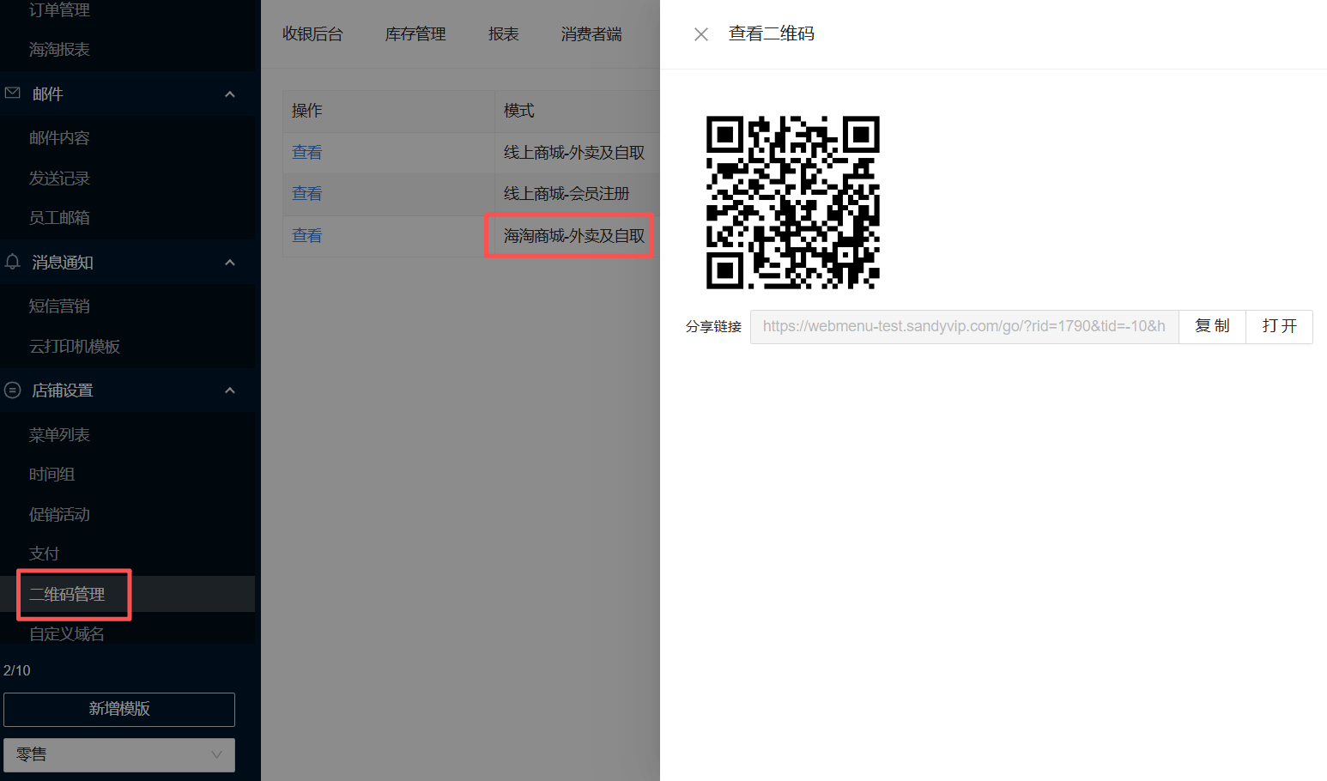Viewport: 1327px width, 781px height.
Task: Collapse the 邮件 section chevron
Action: 229,94
